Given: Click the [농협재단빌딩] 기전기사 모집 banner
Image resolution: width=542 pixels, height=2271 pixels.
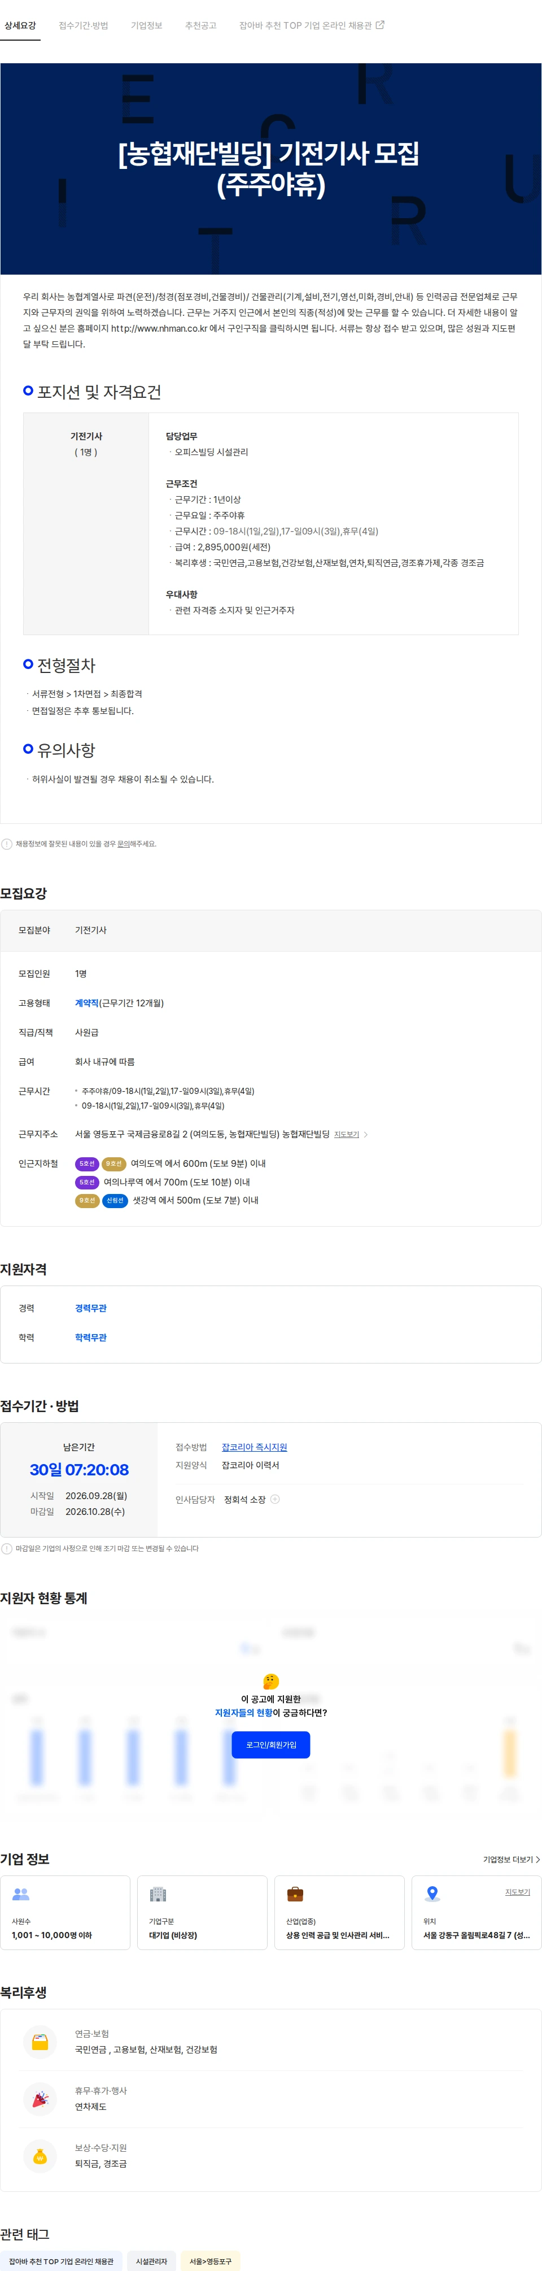Looking at the screenshot, I should [270, 168].
